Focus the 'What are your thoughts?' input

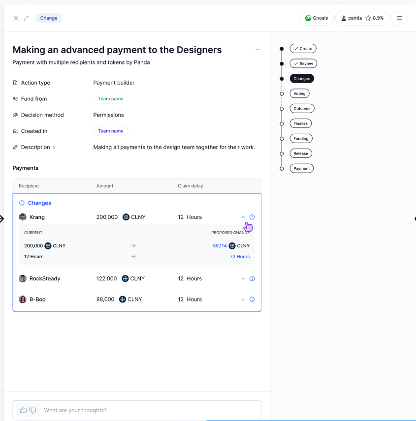click(x=148, y=410)
